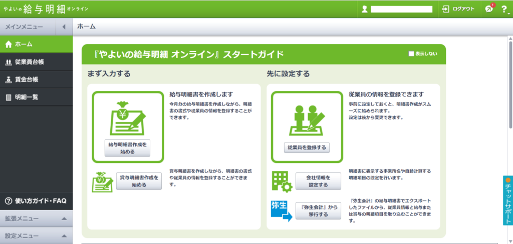Image resolution: width=513 pixels, height=244 pixels.
Task: Click the home house icon in sidebar
Action: click(x=9, y=44)
